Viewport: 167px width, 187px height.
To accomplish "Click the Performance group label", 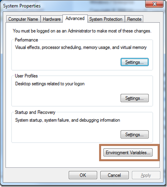I will click(x=26, y=40).
